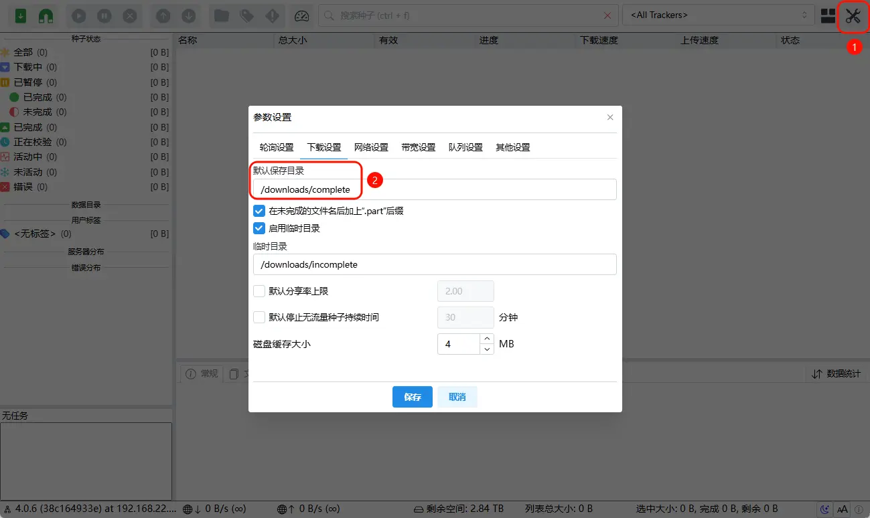This screenshot has width=870, height=518.
Task: Click the magnet link icon
Action: (46, 15)
